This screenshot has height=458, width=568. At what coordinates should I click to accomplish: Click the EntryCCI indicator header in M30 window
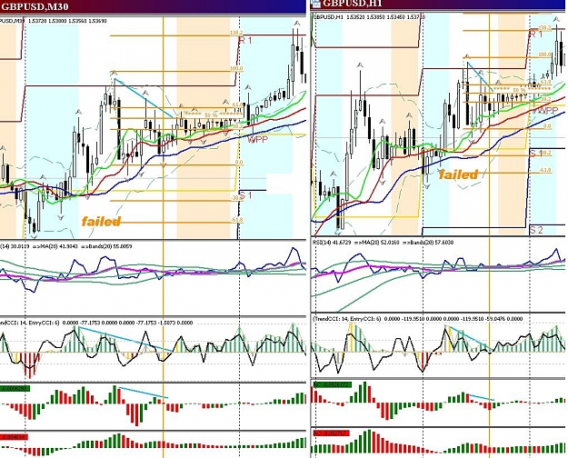(x=96, y=323)
